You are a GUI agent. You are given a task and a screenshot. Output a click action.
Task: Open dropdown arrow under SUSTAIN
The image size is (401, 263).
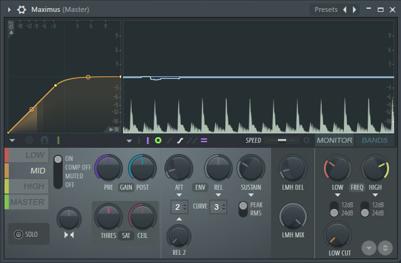point(251,195)
